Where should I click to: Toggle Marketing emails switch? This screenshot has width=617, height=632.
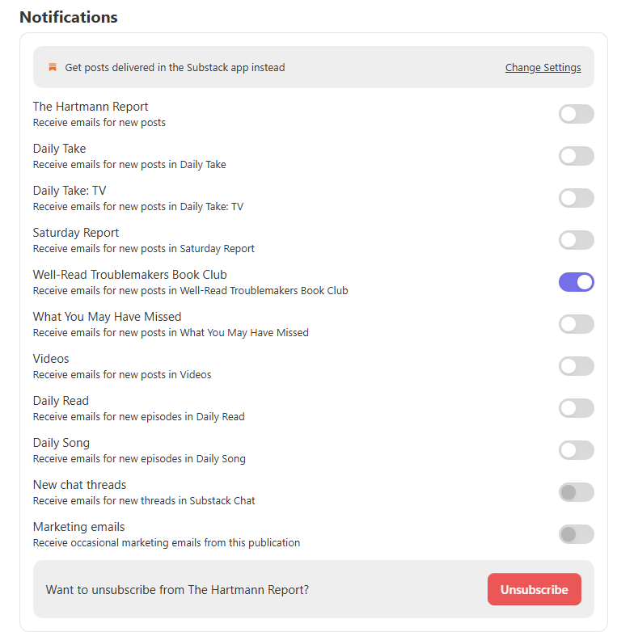click(x=577, y=534)
